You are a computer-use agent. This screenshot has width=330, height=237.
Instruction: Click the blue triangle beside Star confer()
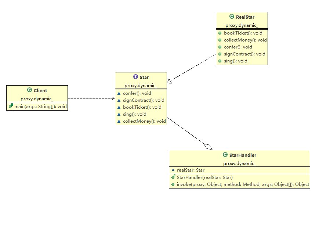click(x=119, y=94)
